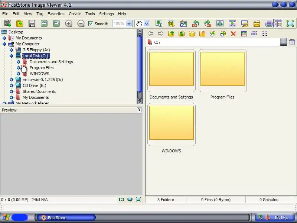Create a new folder icon
This screenshot has height=223, width=297.
[202, 34]
